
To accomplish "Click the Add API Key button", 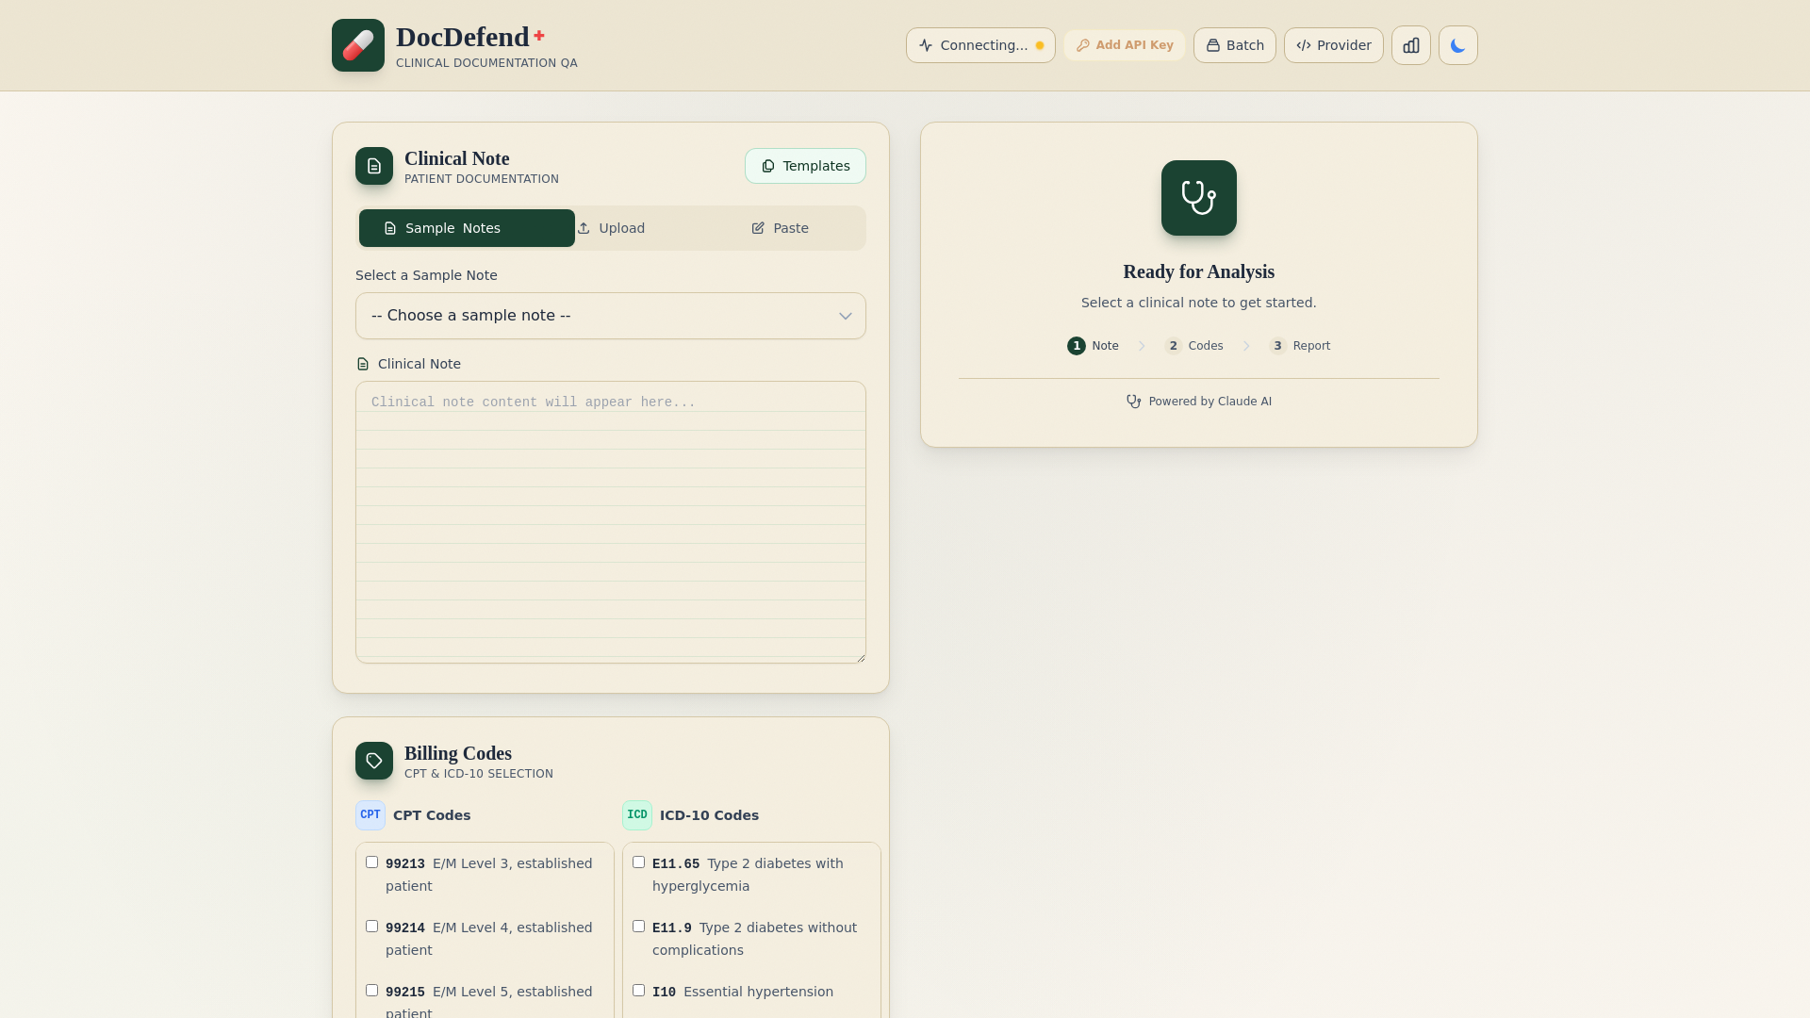I will click(x=1125, y=45).
